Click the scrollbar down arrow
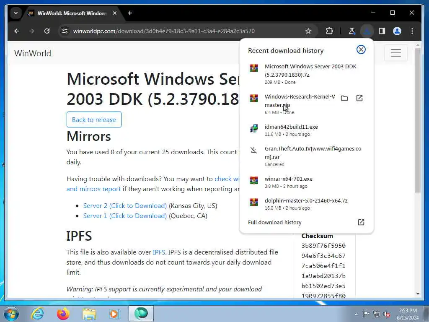Image resolution: width=429 pixels, height=322 pixels. (x=418, y=294)
